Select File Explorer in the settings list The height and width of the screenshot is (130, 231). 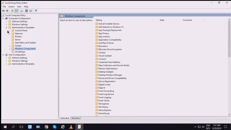(x=104, y=104)
